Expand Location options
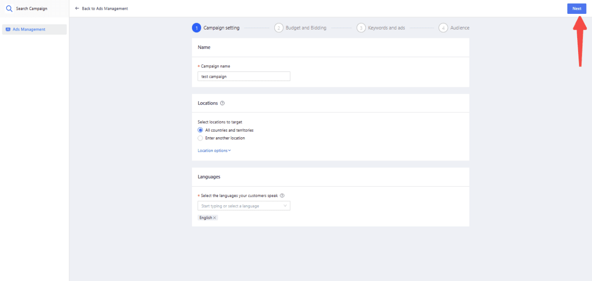The image size is (592, 281). [x=214, y=151]
